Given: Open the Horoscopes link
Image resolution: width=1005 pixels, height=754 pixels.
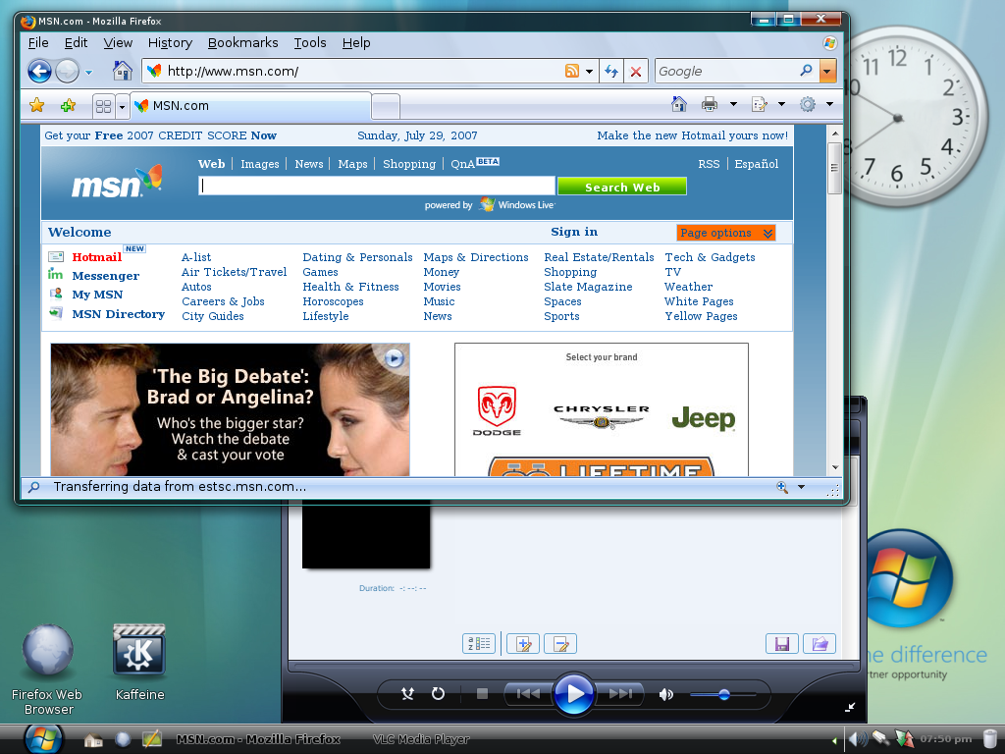Looking at the screenshot, I should tap(333, 301).
